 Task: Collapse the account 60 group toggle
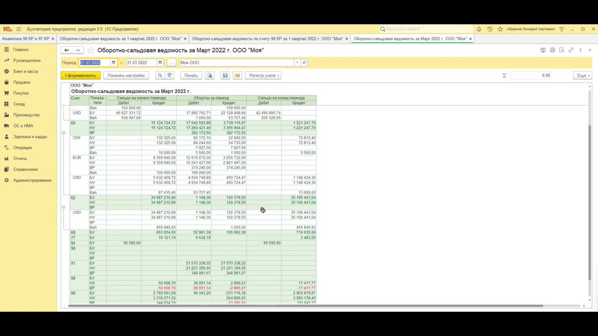[64, 133]
